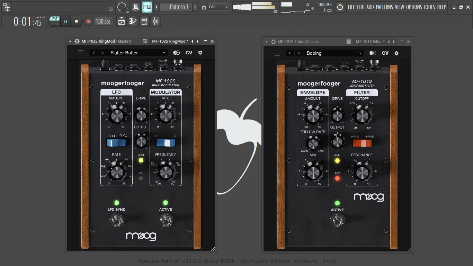The width and height of the screenshot is (473, 266).
Task: Flip the 2-POLE/4-POLE filter switch
Action: coord(362,143)
